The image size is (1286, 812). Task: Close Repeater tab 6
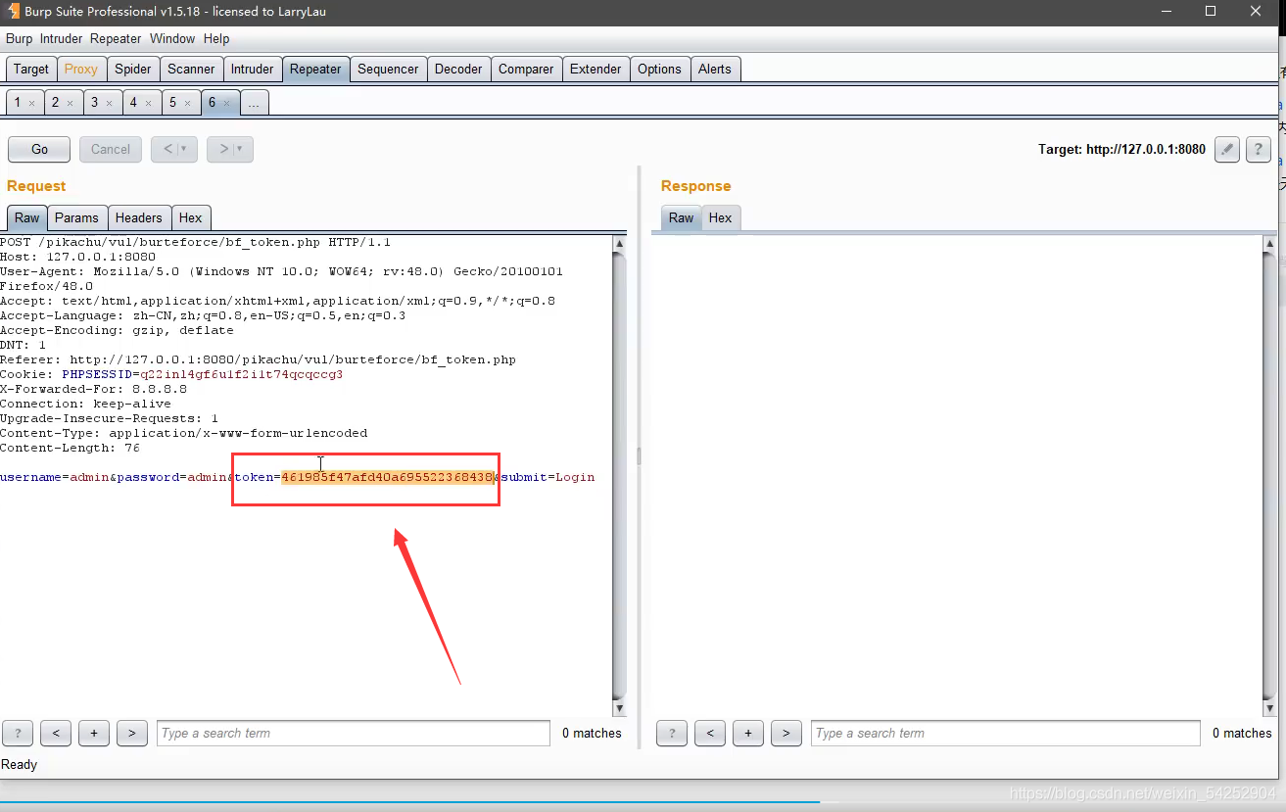(226, 103)
